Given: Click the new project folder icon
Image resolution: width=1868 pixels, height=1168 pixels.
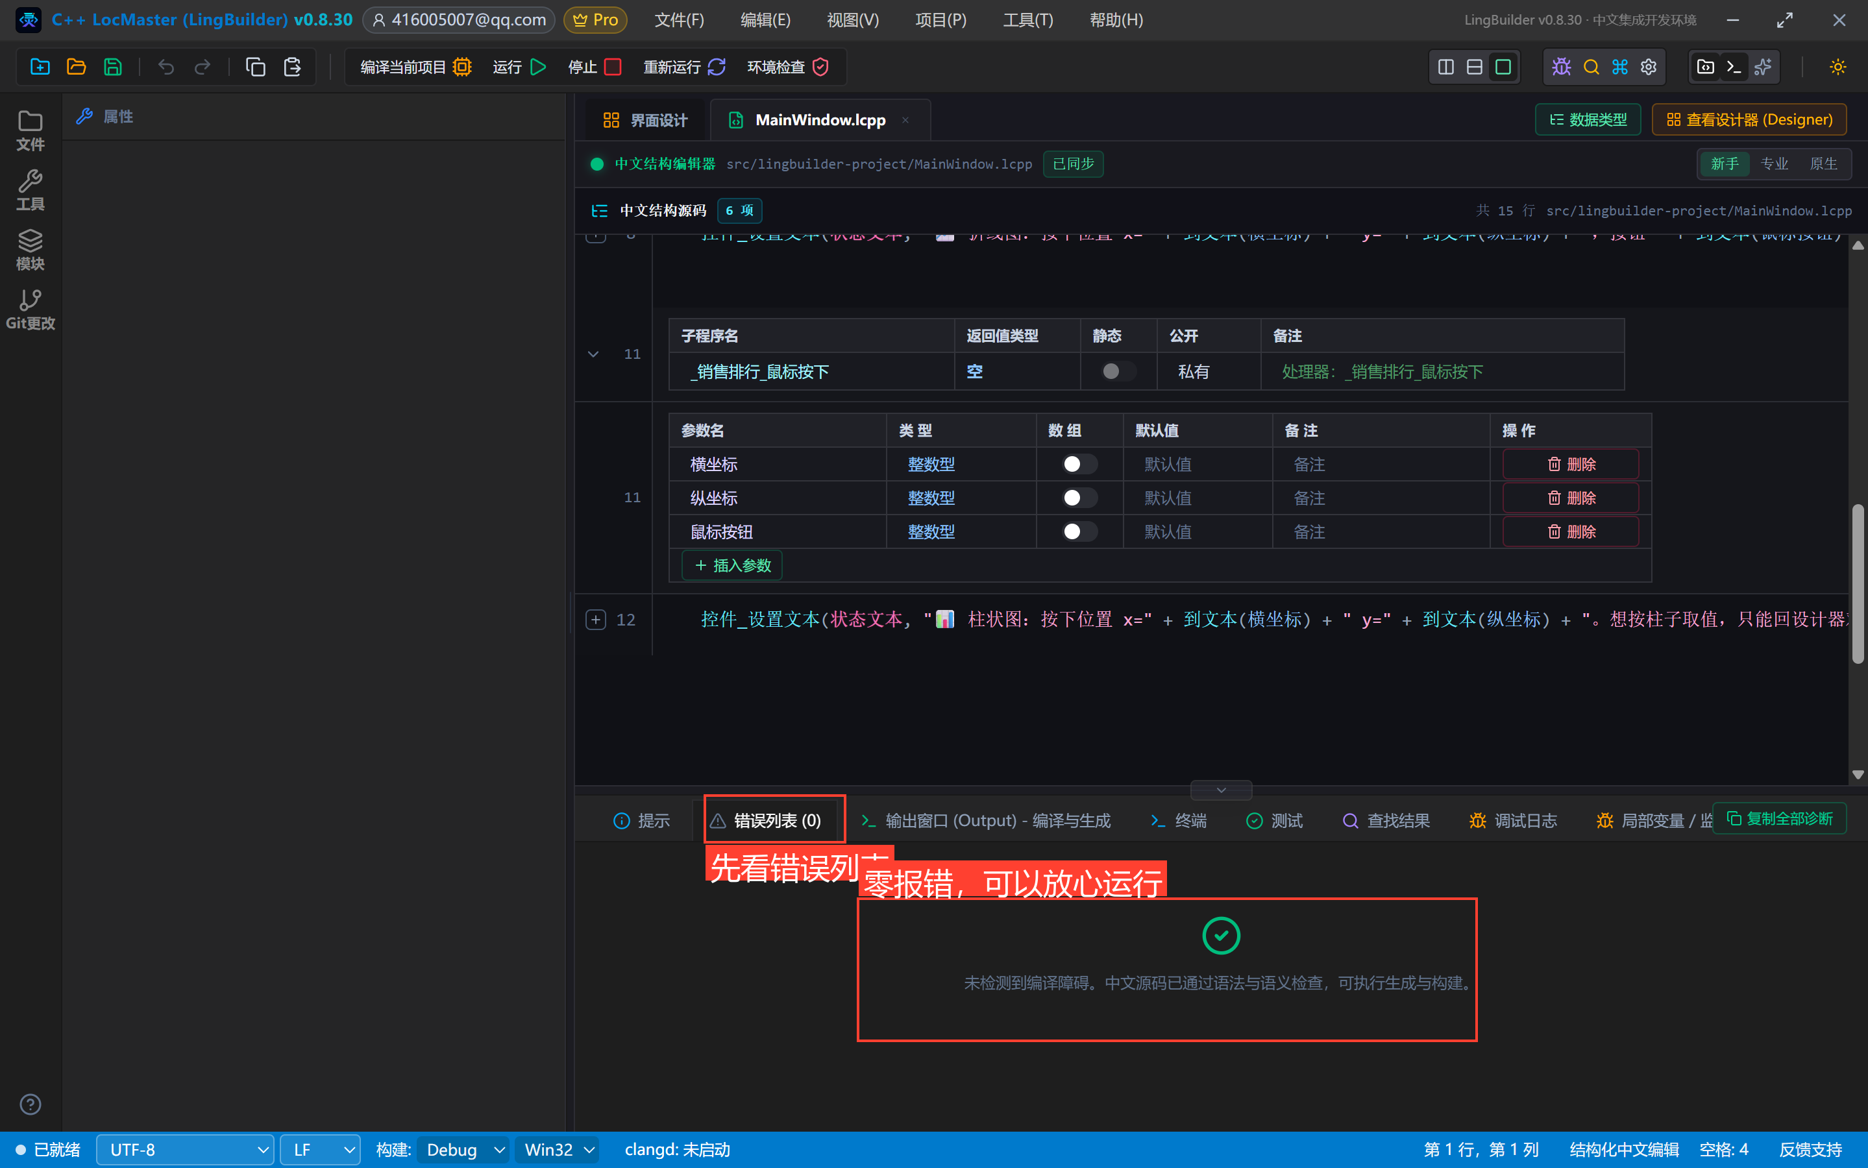Looking at the screenshot, I should click(x=40, y=67).
